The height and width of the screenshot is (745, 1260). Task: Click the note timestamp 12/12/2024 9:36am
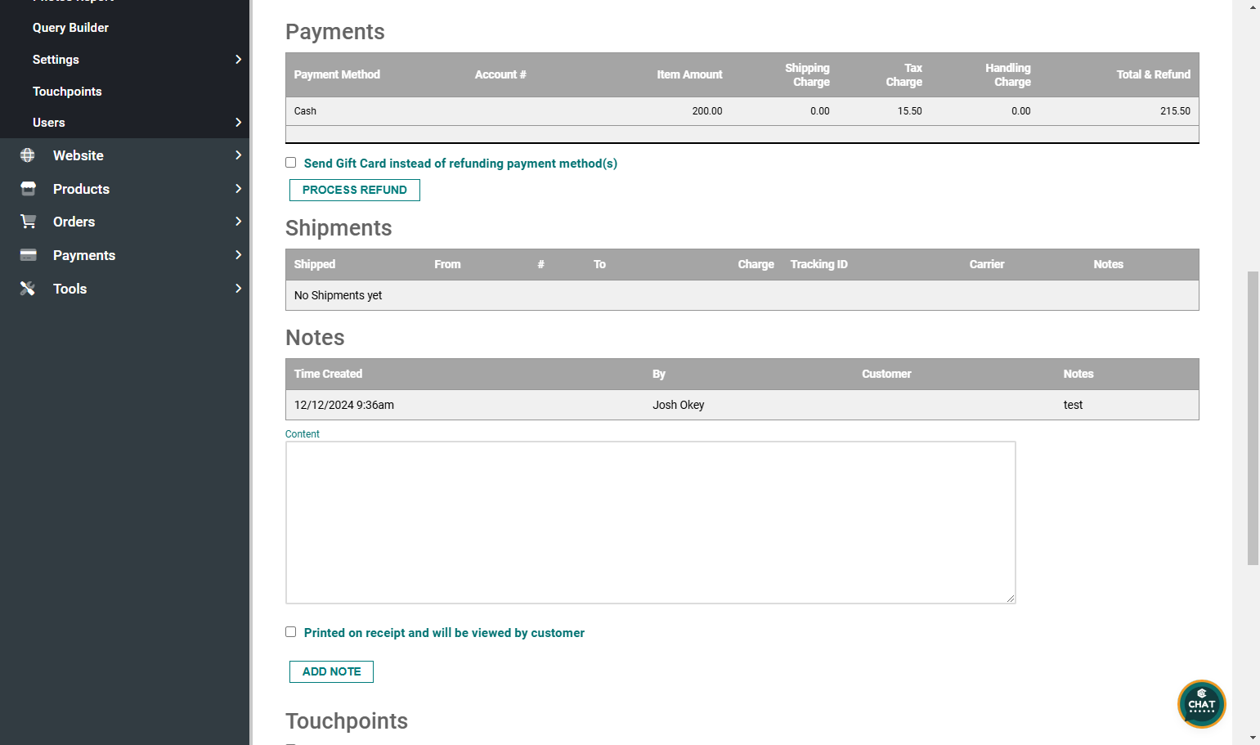coord(344,405)
